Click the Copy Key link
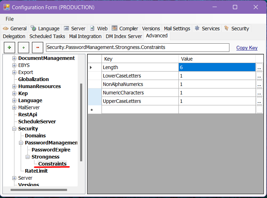The image size is (267, 198). coord(247,48)
